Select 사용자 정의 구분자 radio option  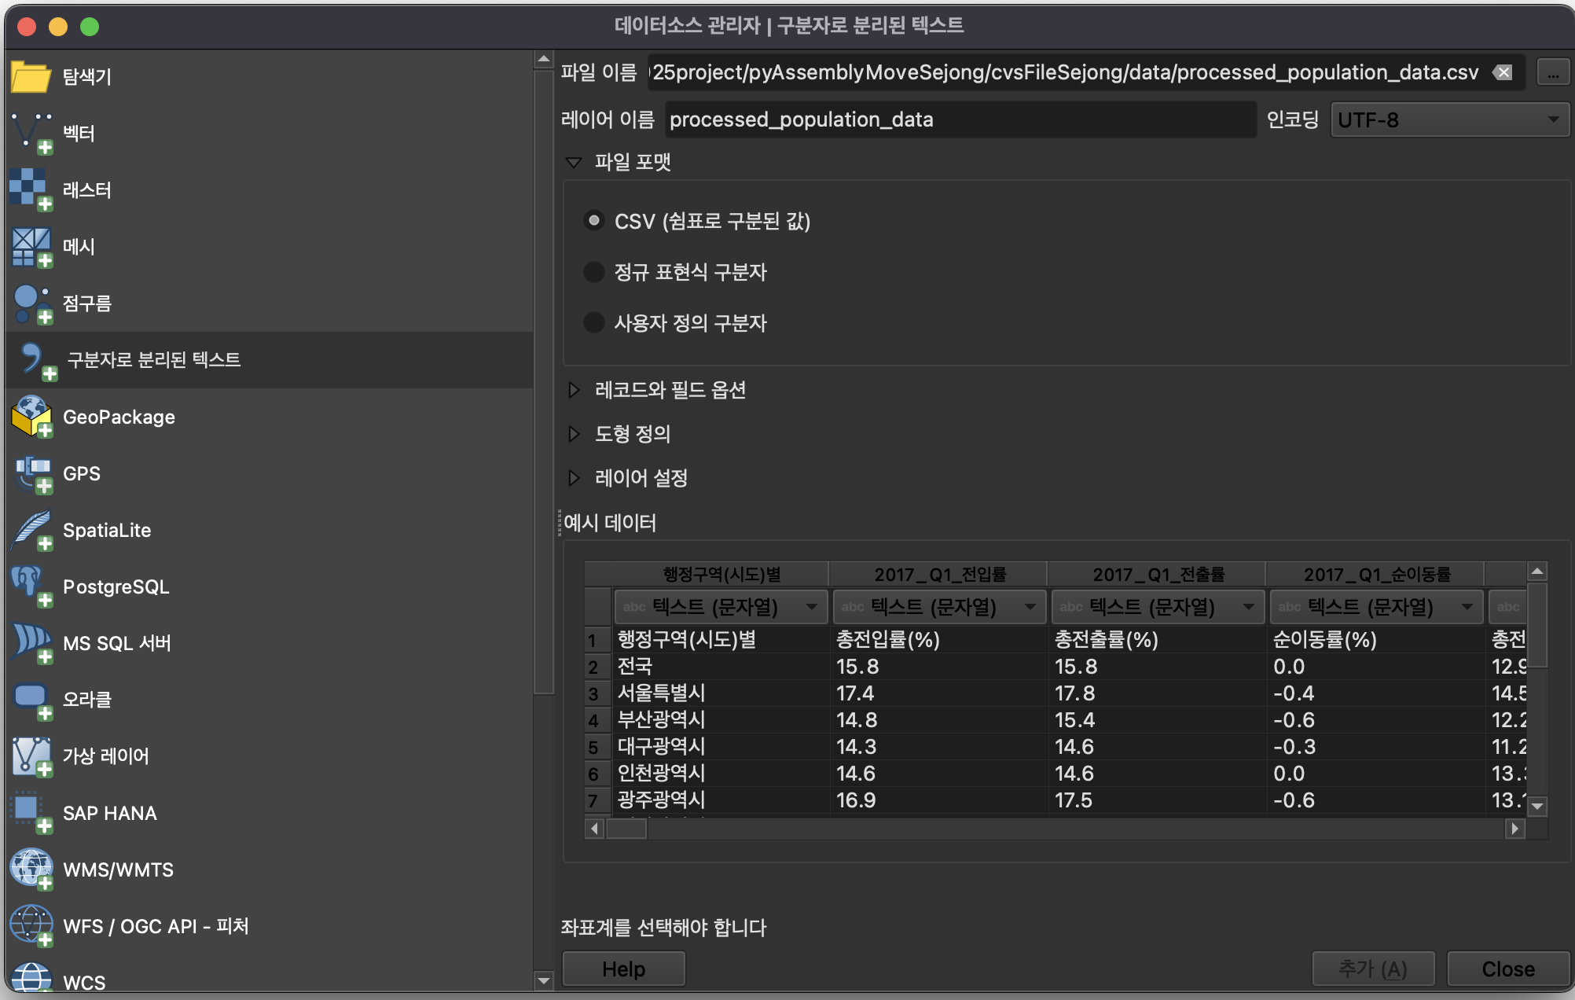click(594, 322)
